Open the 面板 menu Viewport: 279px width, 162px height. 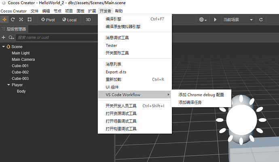coord(80,11)
